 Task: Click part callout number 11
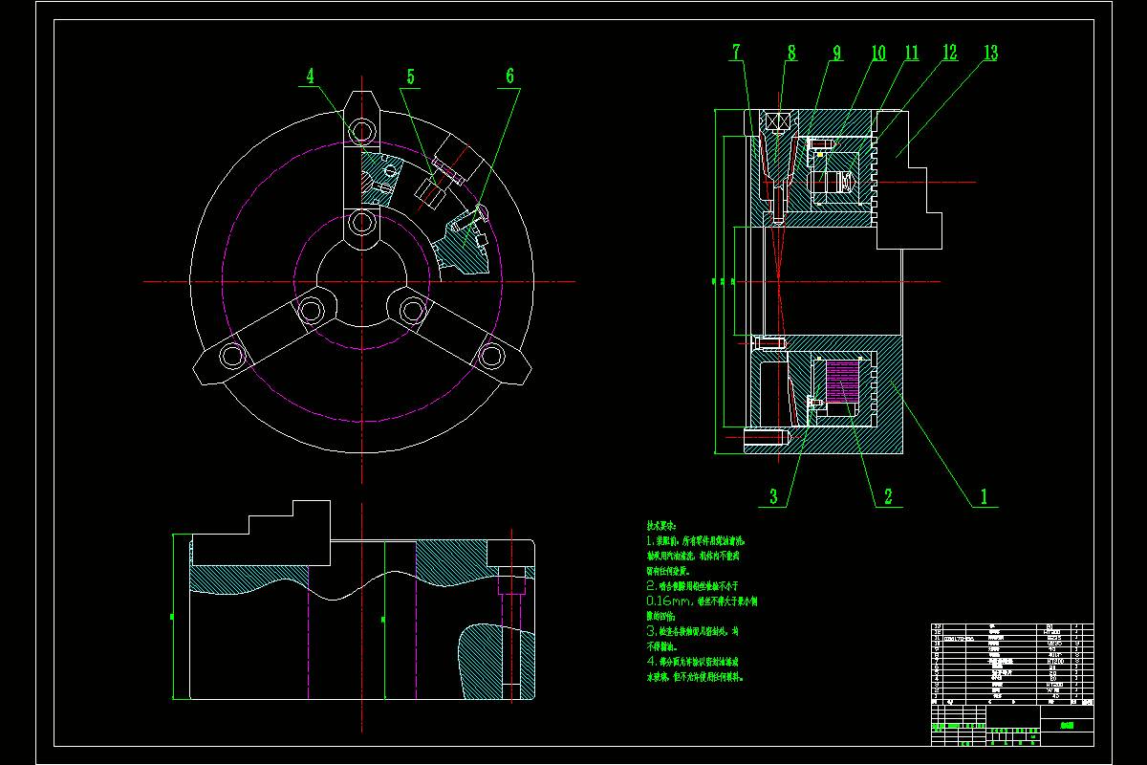coord(912,53)
